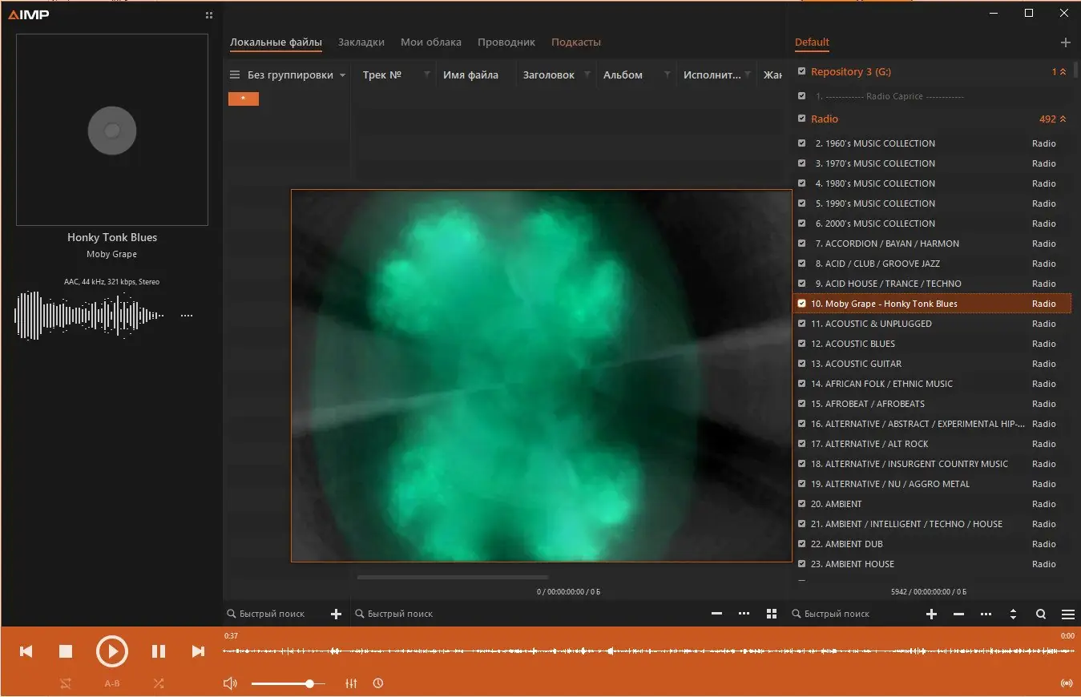
Task: Uncheck the ACOUSTIC BLUES station checkbox
Action: tap(801, 344)
